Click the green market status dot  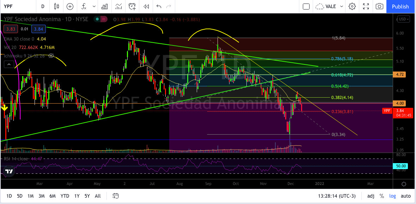[x=98, y=19]
